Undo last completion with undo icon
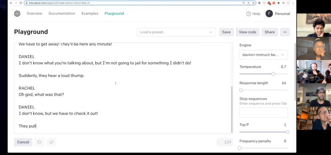The width and height of the screenshot is (331, 155). click(x=39, y=142)
